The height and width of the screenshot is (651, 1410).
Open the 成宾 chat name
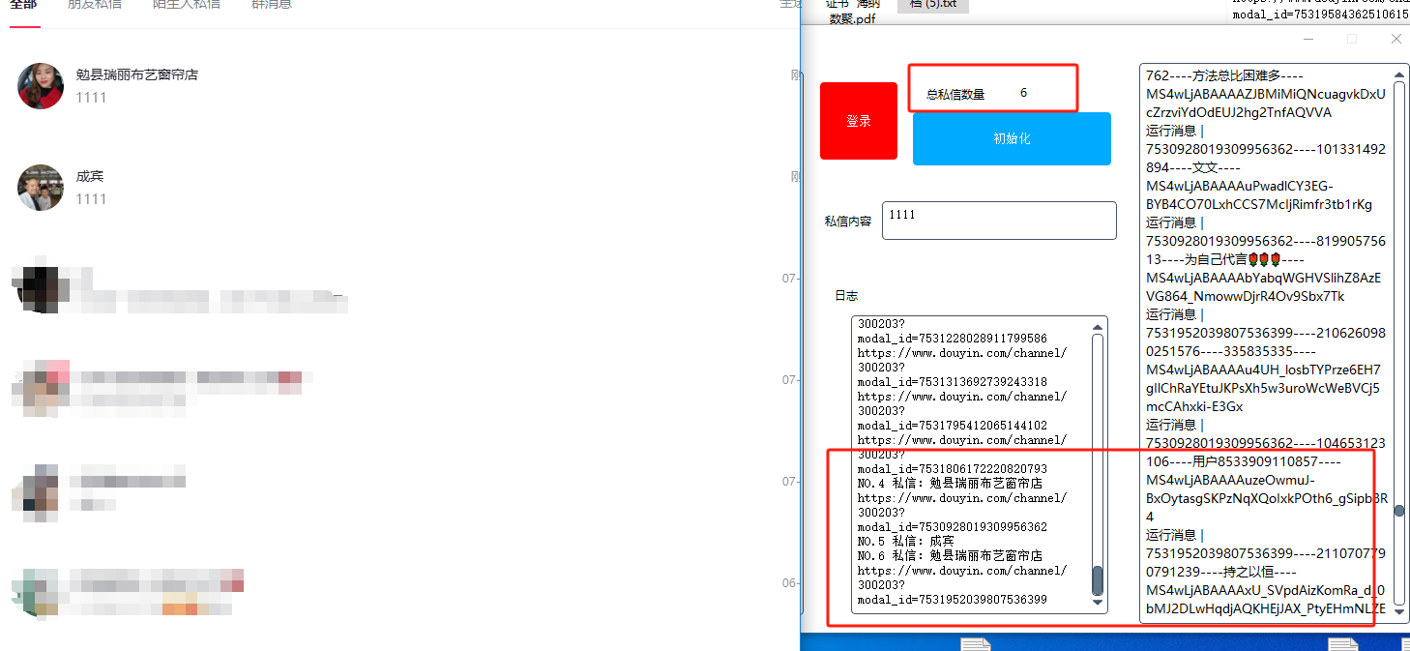point(90,176)
